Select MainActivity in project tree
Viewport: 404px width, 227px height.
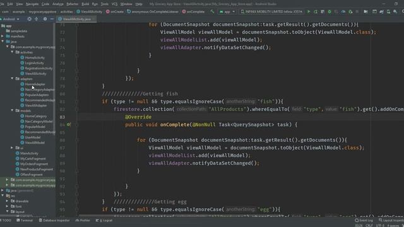click(29, 153)
